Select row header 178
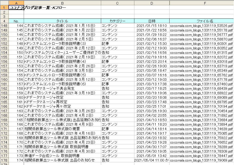 [4, 160]
